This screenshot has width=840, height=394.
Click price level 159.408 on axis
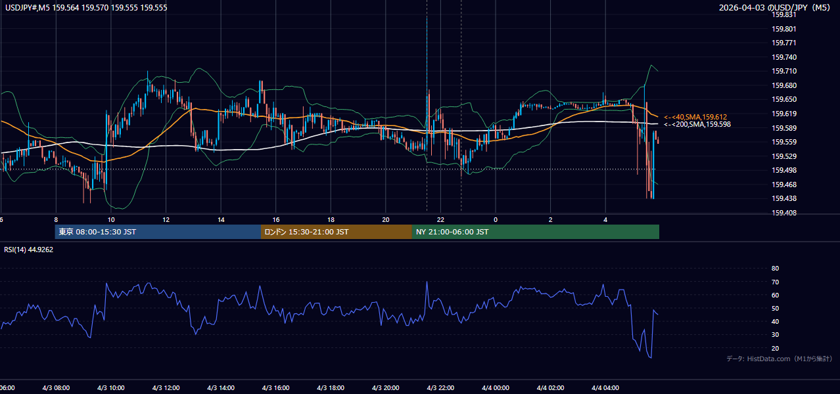point(784,213)
